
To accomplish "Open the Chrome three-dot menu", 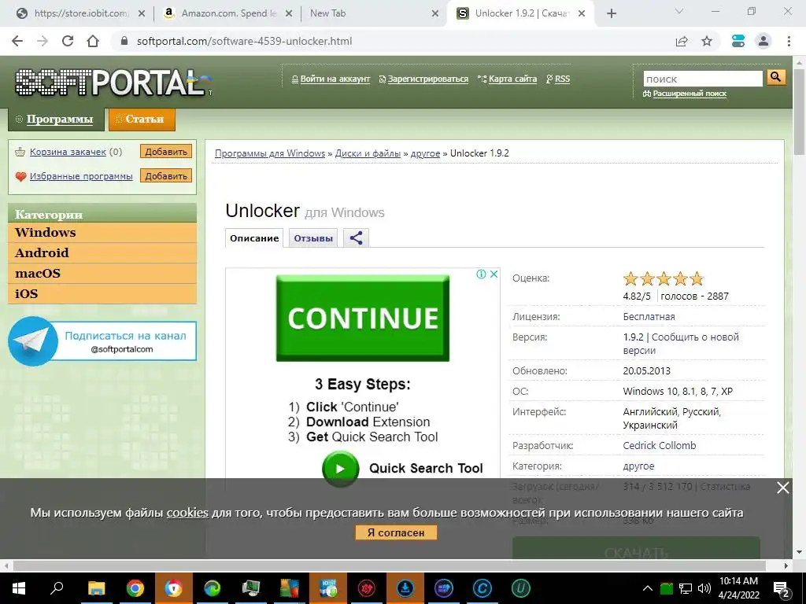I will 789,41.
